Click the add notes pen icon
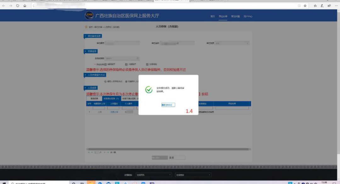Screen dimensions: 340x184 [322, 6]
